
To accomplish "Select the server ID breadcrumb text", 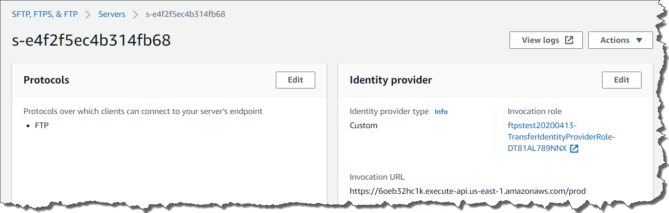I will coord(185,14).
